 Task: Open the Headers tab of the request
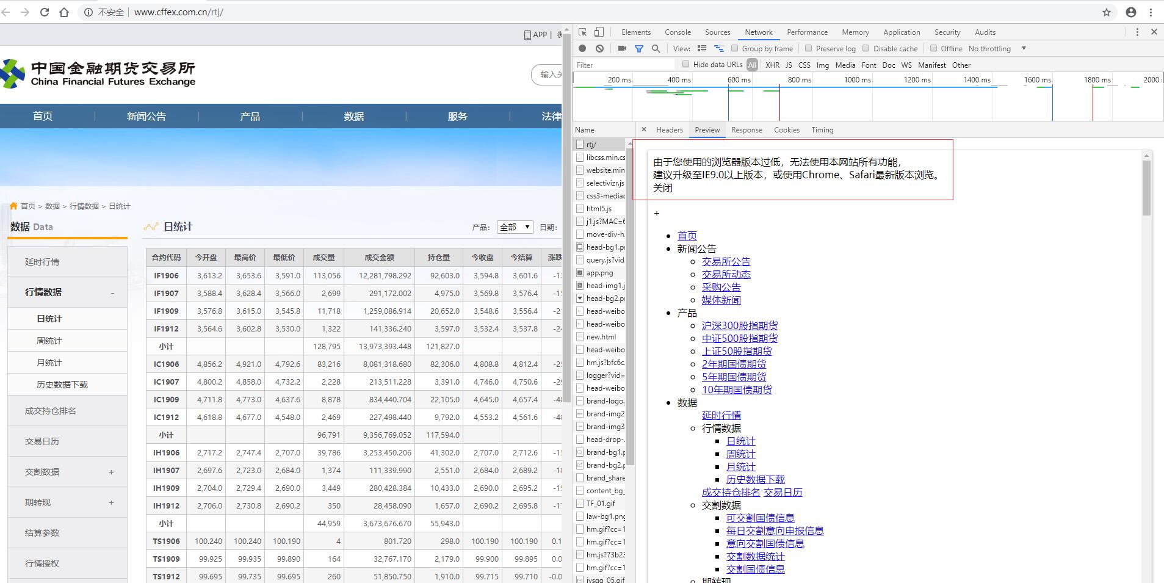point(670,130)
